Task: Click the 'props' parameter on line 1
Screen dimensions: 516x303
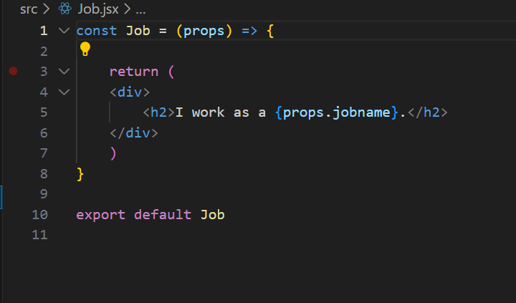Action: click(204, 31)
